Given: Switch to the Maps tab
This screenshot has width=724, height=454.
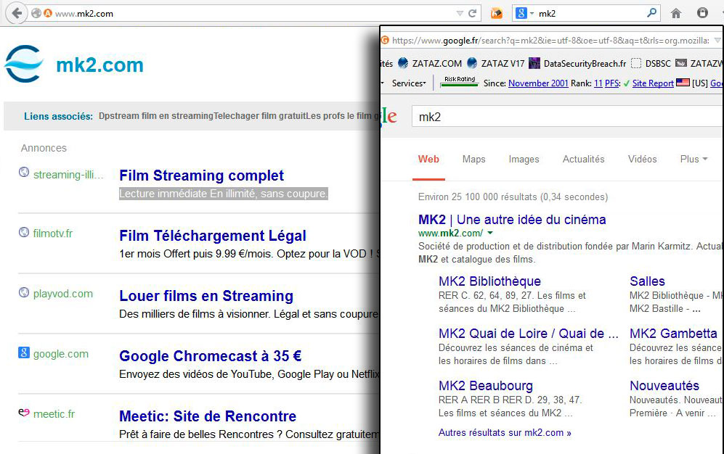Looking at the screenshot, I should coord(473,159).
